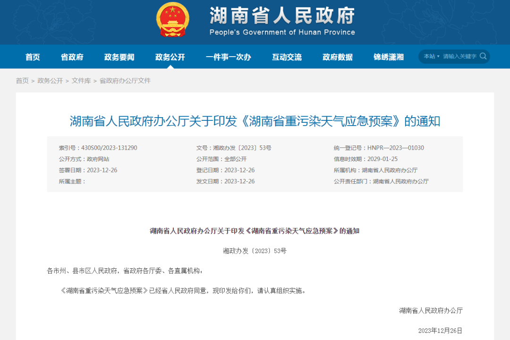The width and height of the screenshot is (510, 340).
Task: Click the national emblem logo
Action: [172, 19]
